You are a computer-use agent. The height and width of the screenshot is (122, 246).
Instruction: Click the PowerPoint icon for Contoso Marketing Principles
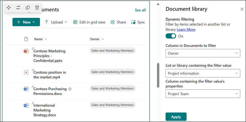26,51
